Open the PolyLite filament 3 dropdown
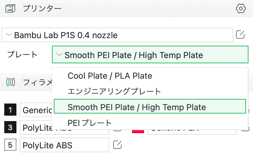 coord(36,127)
